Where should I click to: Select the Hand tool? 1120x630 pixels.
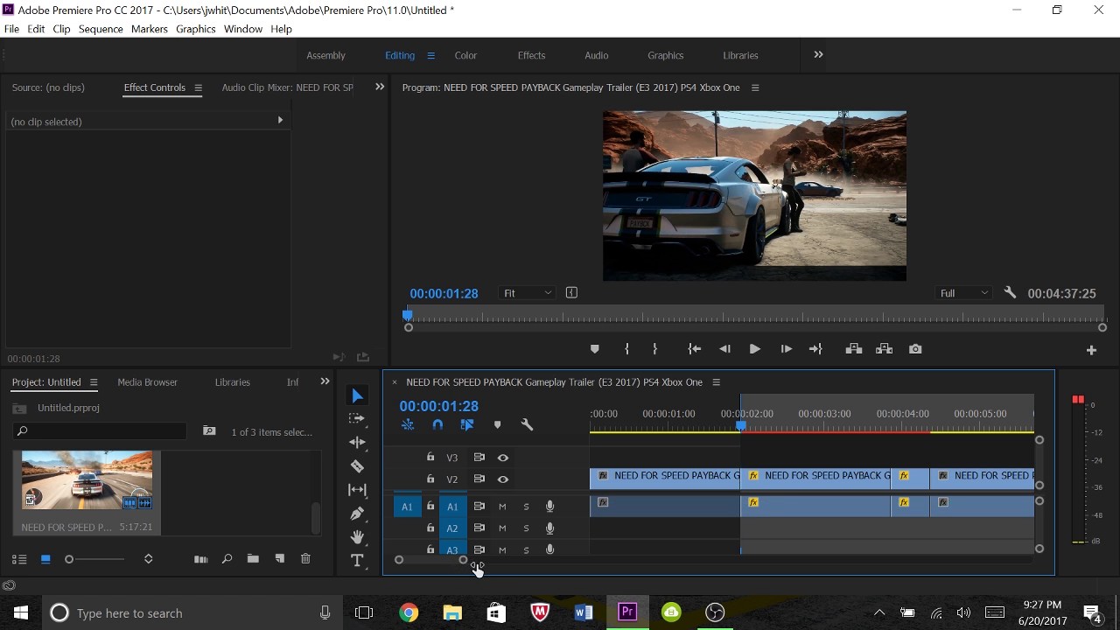click(357, 537)
